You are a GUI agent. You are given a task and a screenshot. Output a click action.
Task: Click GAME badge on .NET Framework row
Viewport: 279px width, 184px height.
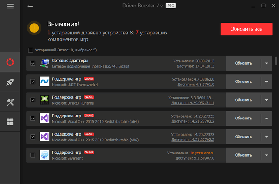click(89, 79)
